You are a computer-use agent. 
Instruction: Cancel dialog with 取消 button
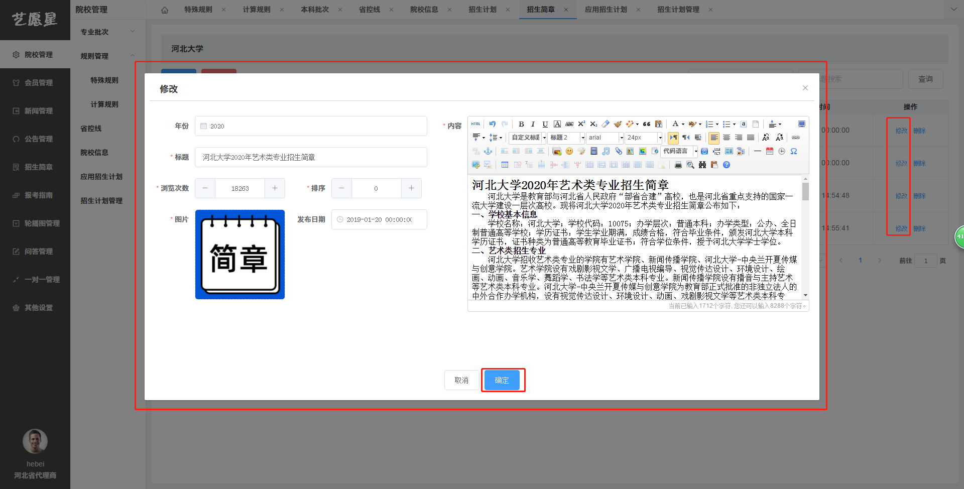(x=461, y=380)
